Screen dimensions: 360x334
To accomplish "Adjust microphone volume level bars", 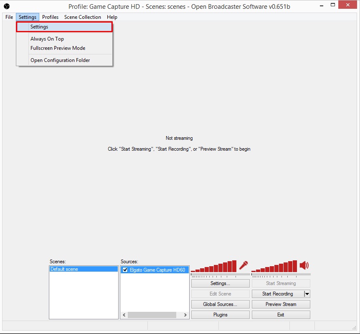I will (x=213, y=266).
